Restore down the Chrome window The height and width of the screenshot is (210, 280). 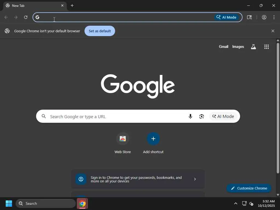261,5
